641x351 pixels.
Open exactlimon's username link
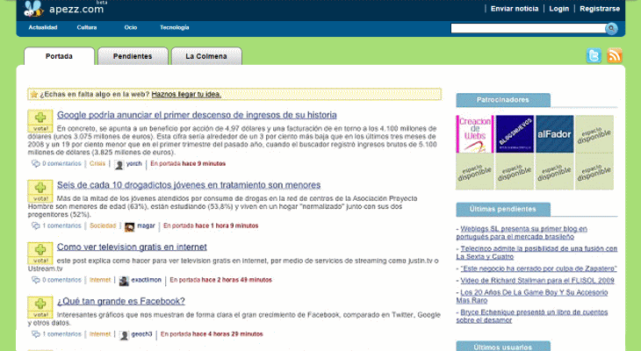click(147, 280)
